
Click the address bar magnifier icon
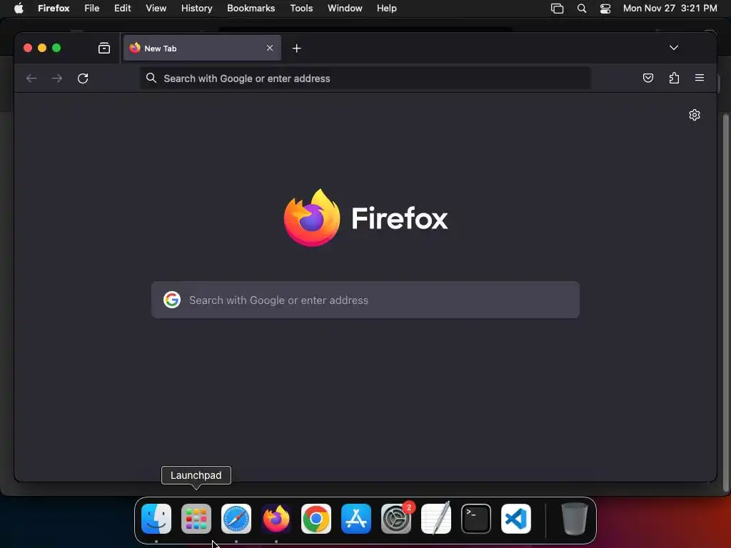tap(151, 78)
